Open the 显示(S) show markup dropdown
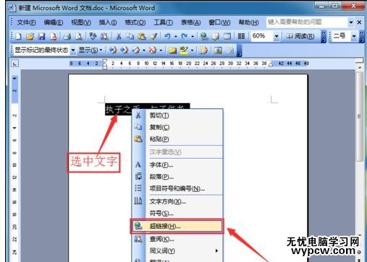 click(90, 50)
